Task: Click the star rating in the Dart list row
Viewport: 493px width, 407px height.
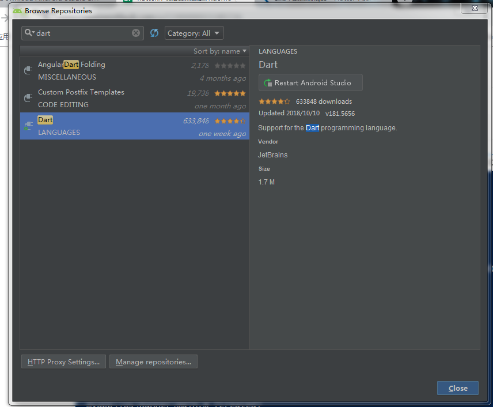Action: coord(230,121)
